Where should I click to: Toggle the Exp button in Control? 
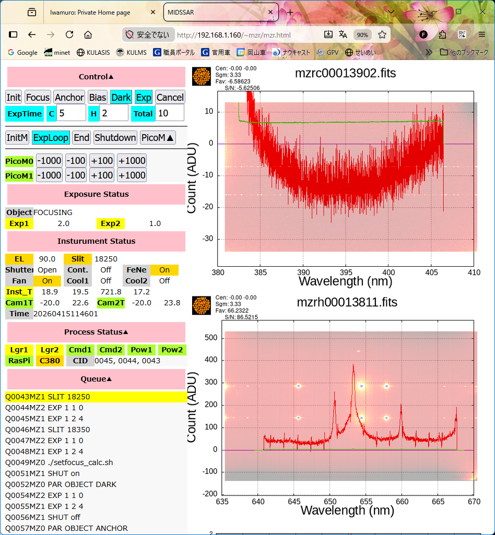(144, 97)
